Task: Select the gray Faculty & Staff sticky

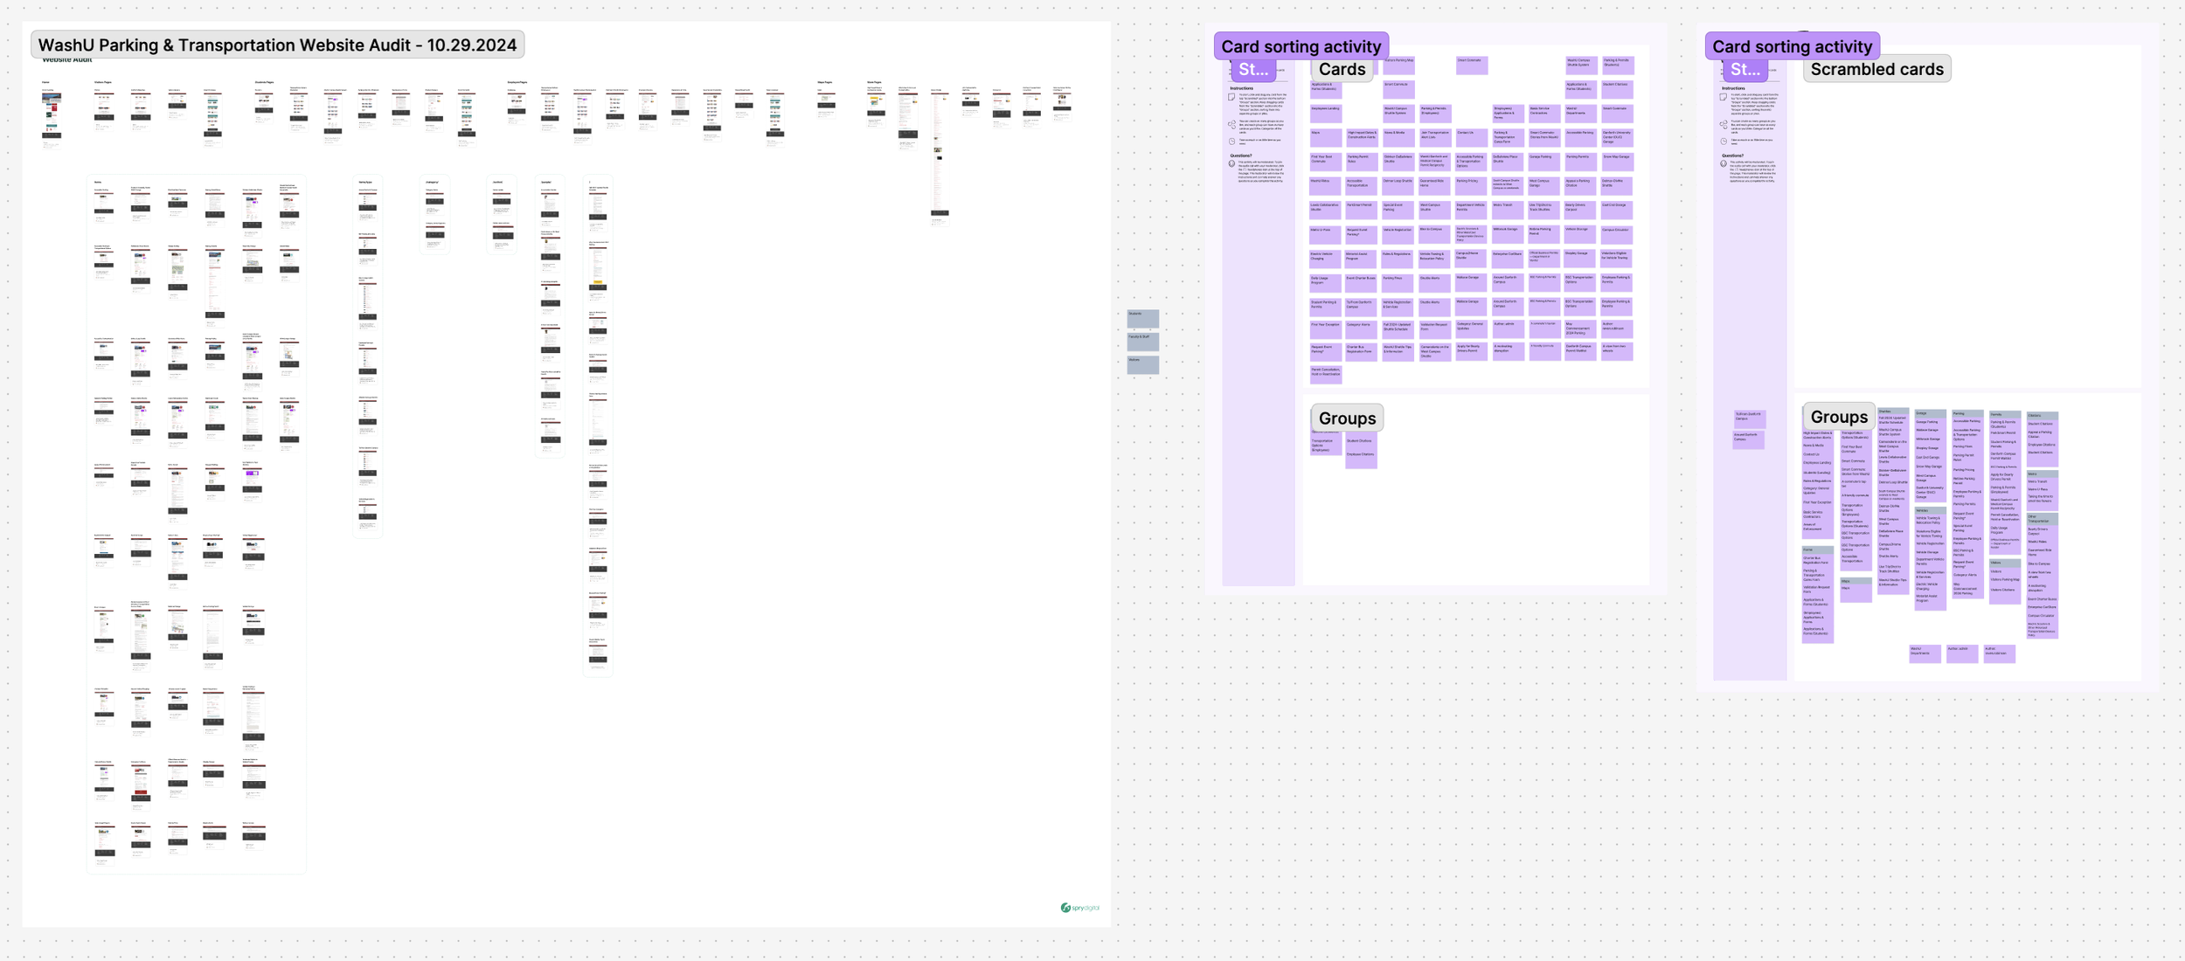Action: [1142, 341]
